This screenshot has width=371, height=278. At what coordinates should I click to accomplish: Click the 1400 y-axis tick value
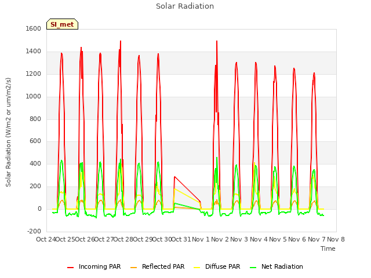(34, 52)
